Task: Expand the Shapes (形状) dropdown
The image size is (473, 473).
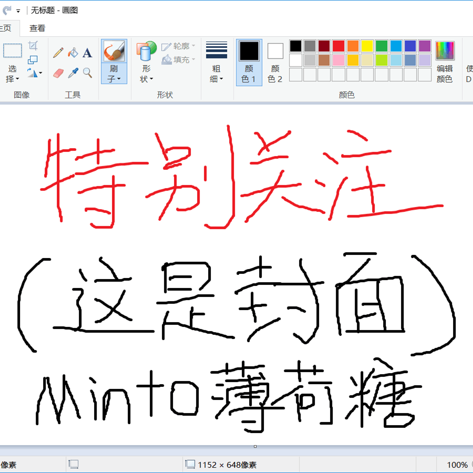Action: 151,79
